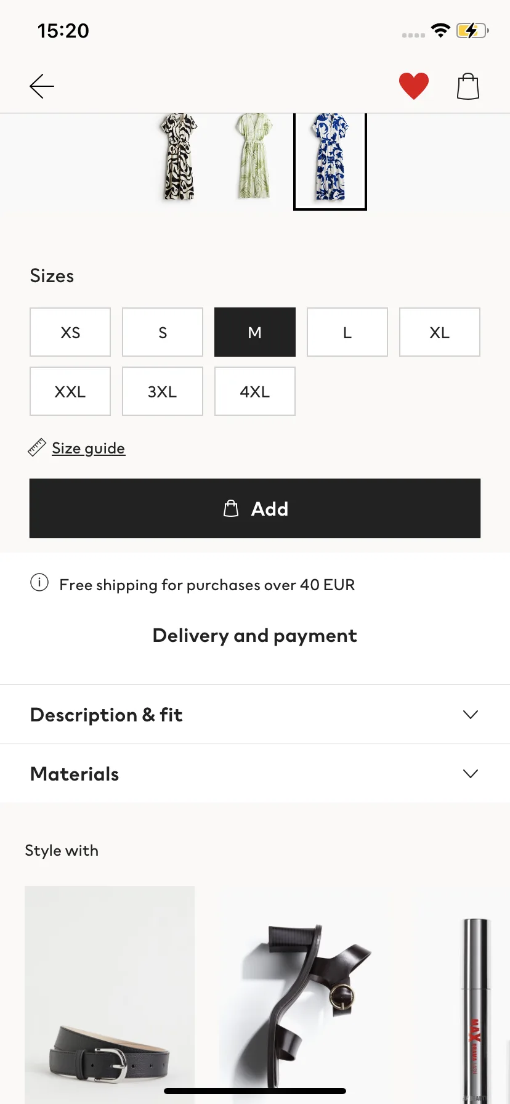Open the Size guide link
Screen dimensions: 510x1104
click(89, 448)
